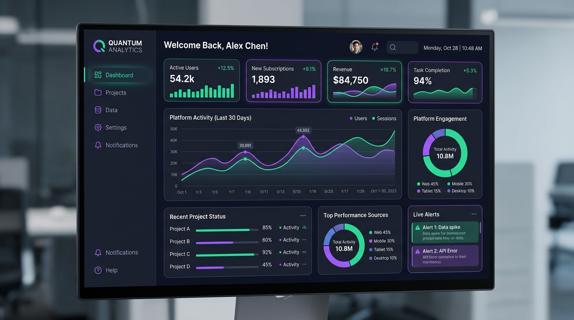Viewport: 574px width, 320px height.
Task: Open the New Subscriptions card
Action: pyautogui.click(x=283, y=81)
